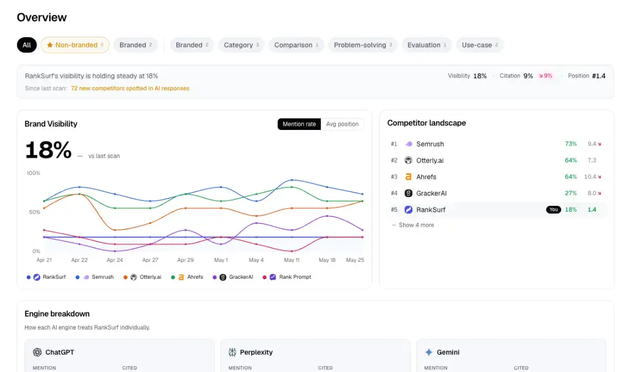Open the Gemini engine card
Image resolution: width=630 pixels, height=372 pixels.
(x=511, y=356)
